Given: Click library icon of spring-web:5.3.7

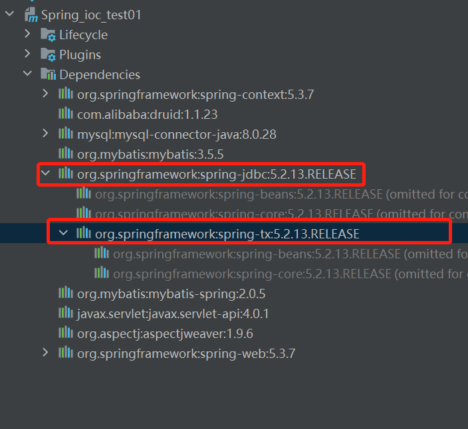Looking at the screenshot, I should 66,353.
